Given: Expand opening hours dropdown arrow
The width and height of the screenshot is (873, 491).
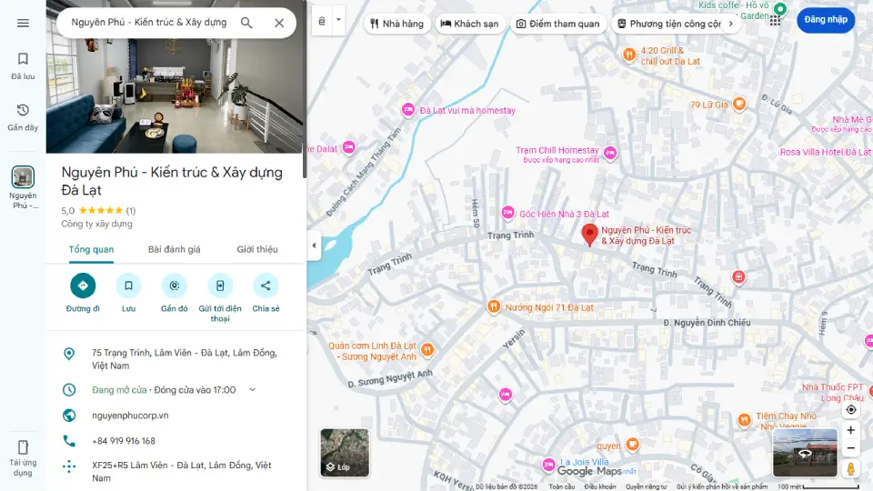Looking at the screenshot, I should coord(252,390).
